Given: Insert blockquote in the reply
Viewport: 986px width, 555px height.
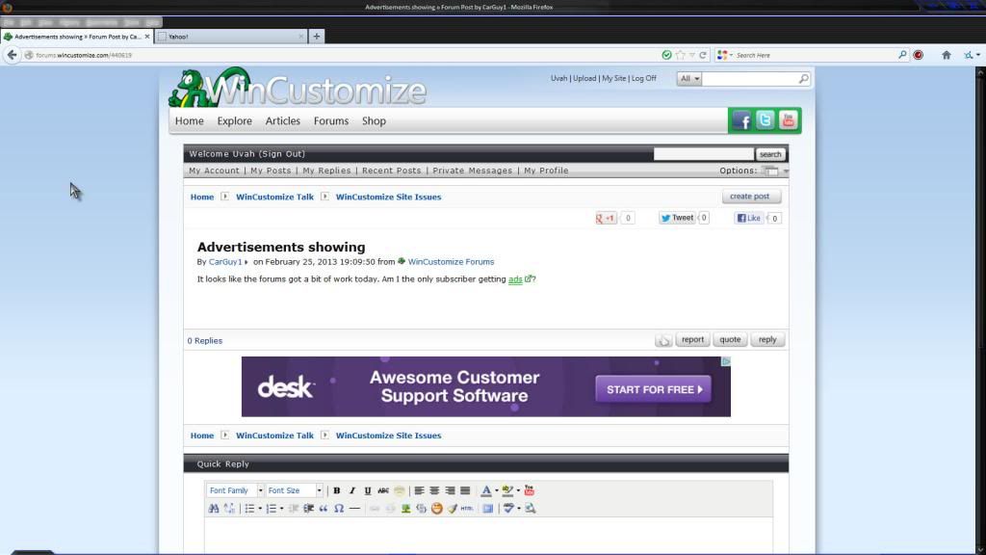Looking at the screenshot, I should pyautogui.click(x=324, y=509).
